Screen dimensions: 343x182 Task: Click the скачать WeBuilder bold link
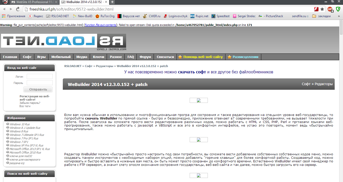pos(101,118)
